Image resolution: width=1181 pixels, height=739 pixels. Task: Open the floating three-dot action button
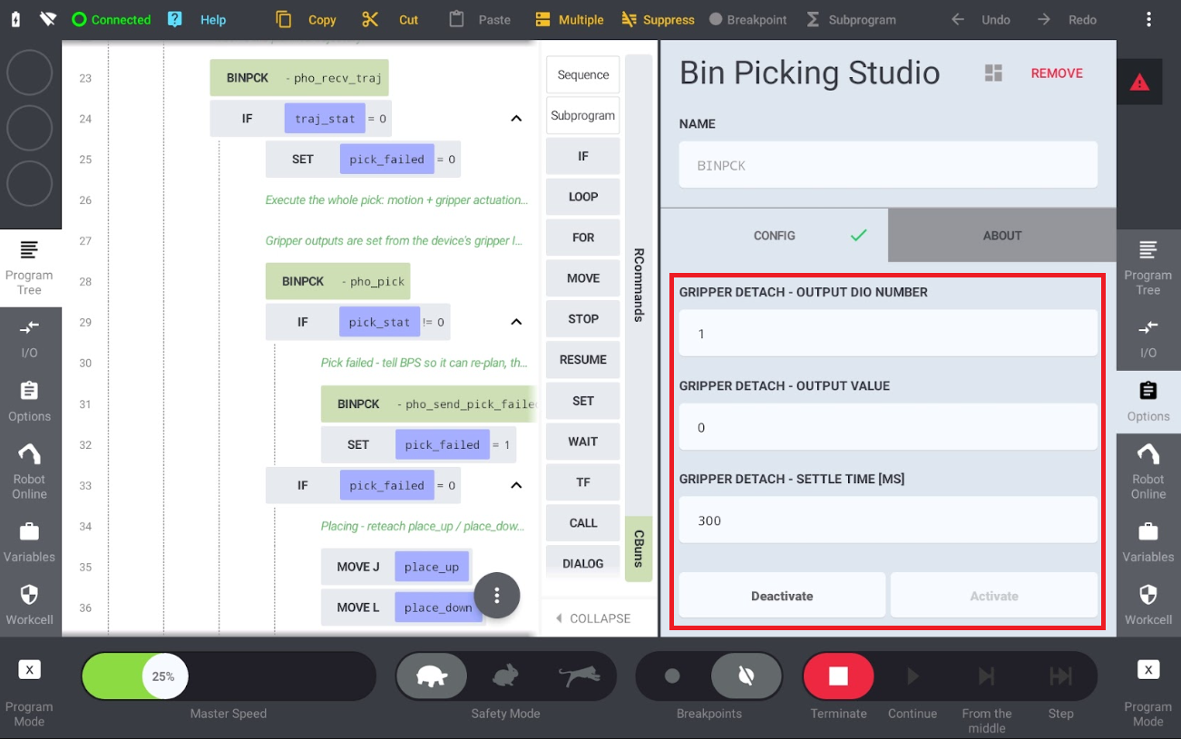coord(496,596)
